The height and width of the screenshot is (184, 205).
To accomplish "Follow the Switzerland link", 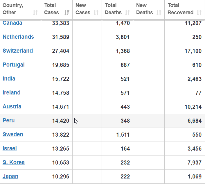I will pos(18,51).
